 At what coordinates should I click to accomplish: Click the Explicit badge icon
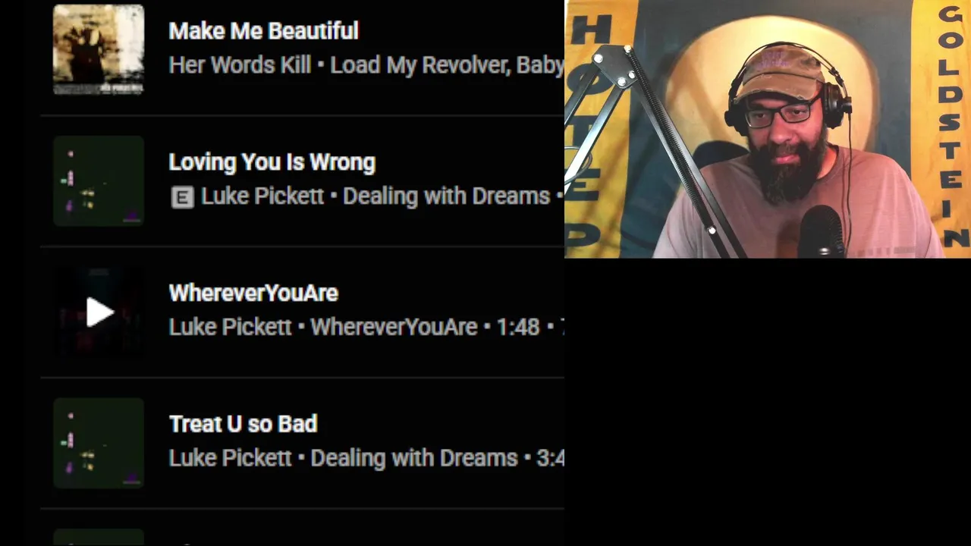[182, 198]
